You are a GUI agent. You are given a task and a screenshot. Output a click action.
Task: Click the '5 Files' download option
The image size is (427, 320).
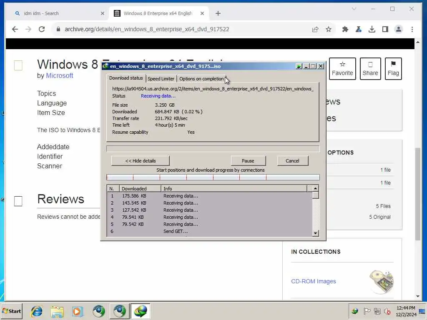pos(383,206)
